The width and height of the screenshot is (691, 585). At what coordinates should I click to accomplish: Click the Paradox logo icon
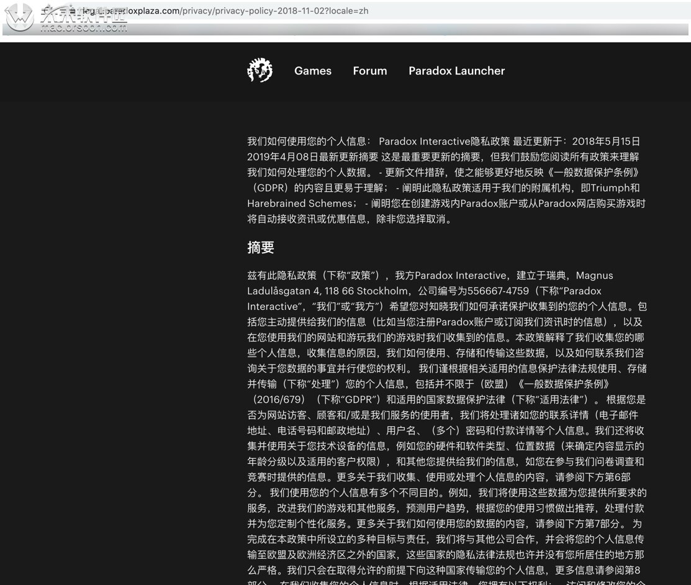click(260, 70)
